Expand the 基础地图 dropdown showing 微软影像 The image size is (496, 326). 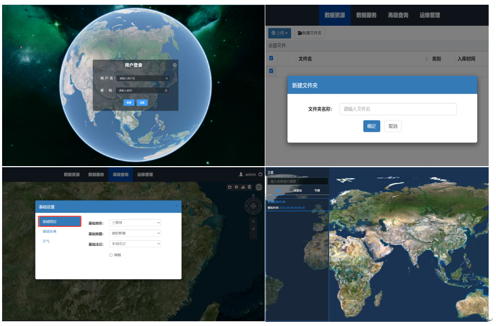pos(135,233)
